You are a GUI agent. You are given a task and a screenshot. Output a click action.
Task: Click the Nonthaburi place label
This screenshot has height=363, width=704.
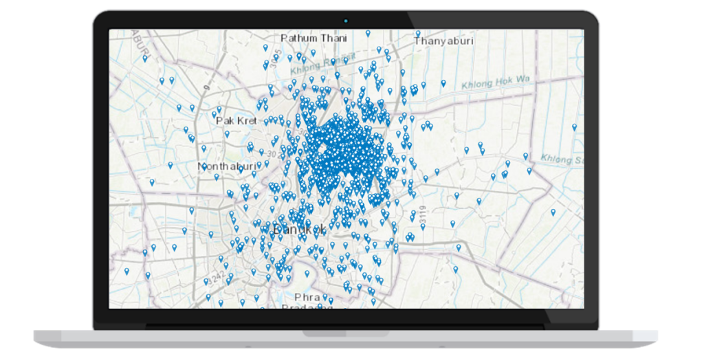coord(227,166)
